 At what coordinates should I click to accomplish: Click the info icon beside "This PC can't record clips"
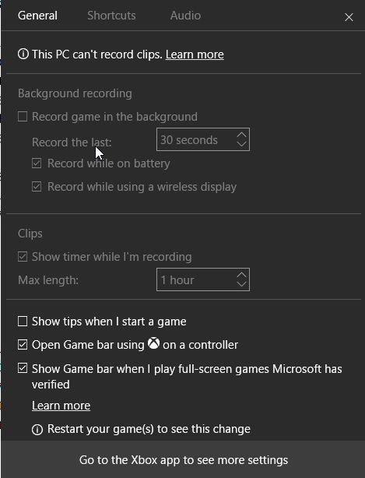23,54
